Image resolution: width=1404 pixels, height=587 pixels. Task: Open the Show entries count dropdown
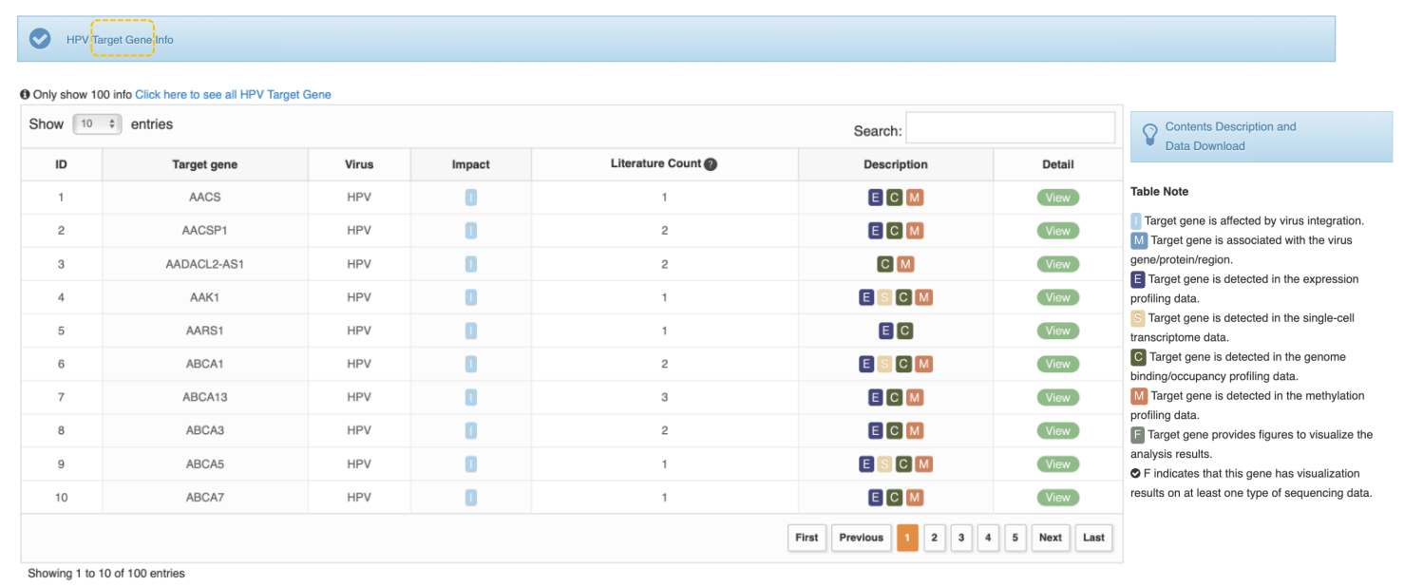coord(98,124)
